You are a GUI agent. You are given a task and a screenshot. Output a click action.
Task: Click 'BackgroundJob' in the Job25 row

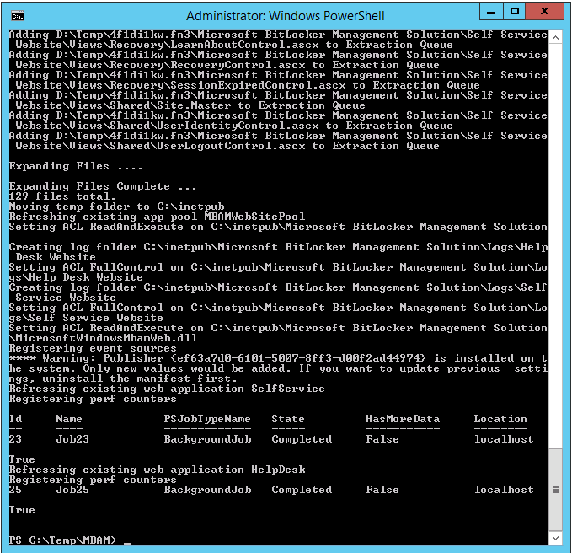tap(207, 490)
